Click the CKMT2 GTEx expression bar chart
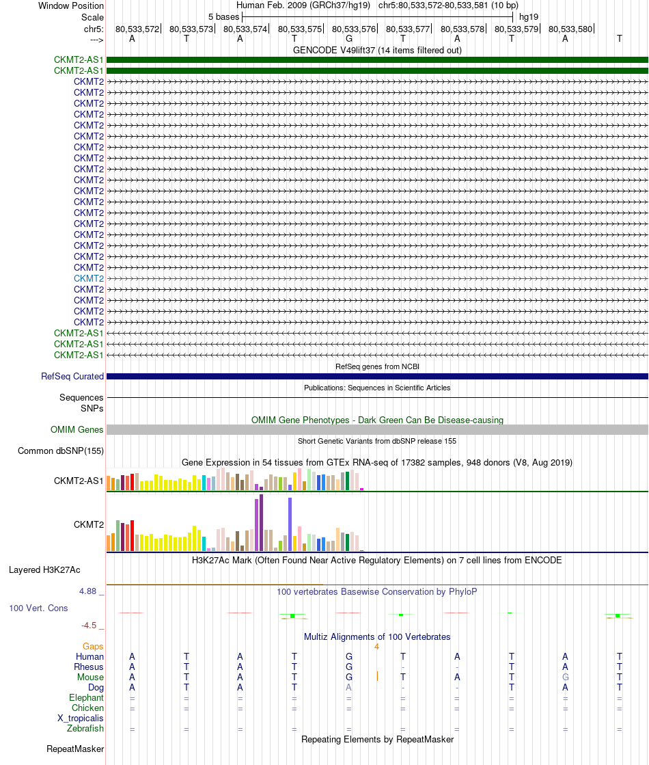This screenshot has height=765, width=649. coord(235,522)
